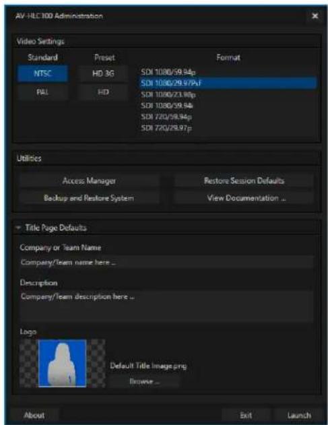Click the Exit button
Viewport: 328px width, 425px height.
[x=246, y=416]
